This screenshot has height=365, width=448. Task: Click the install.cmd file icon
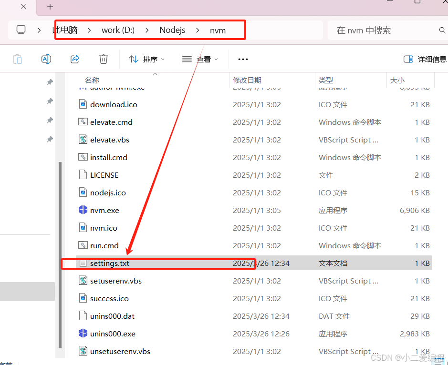coord(83,157)
